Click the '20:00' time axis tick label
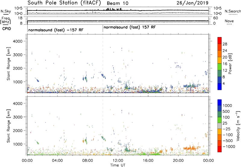Image resolution: width=241 pixels, height=167 pixels. pyautogui.click(x=178, y=161)
